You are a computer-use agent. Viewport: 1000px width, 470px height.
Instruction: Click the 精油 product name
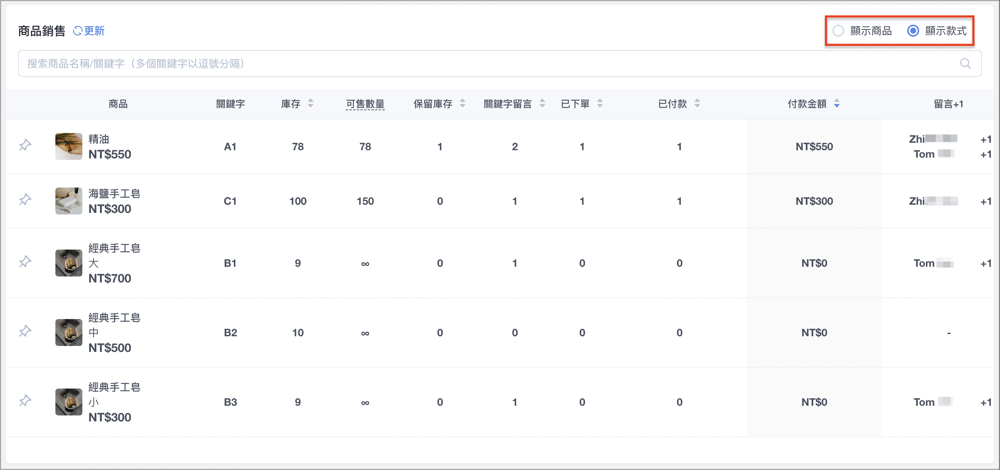pyautogui.click(x=98, y=139)
